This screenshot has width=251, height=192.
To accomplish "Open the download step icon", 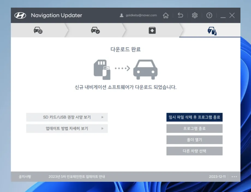I will point(152,30).
